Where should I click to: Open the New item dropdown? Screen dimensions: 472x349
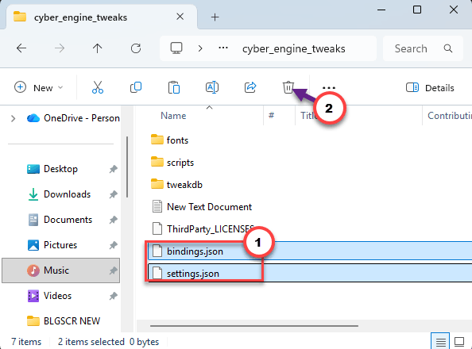pyautogui.click(x=39, y=88)
